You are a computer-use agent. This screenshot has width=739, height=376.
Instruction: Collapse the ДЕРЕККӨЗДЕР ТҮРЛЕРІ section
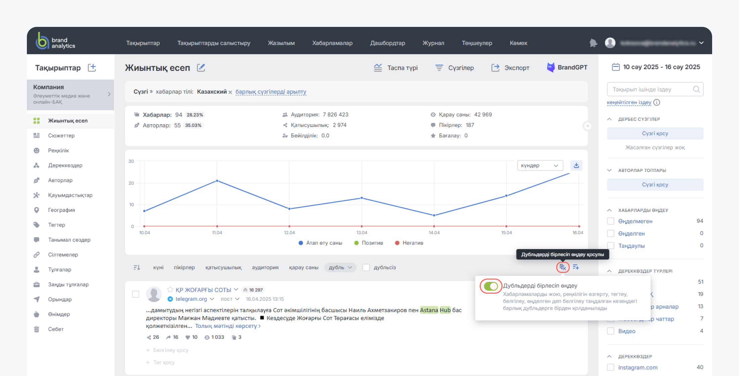(609, 271)
